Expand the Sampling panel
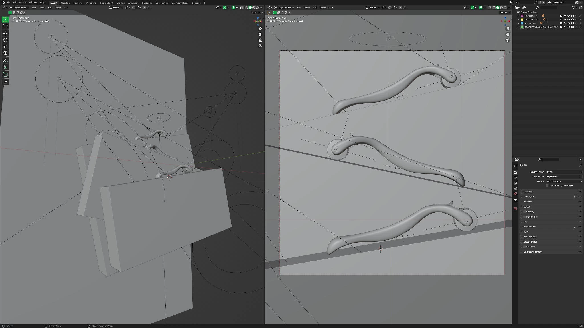Screen dimensions: 584x328 [528, 192]
